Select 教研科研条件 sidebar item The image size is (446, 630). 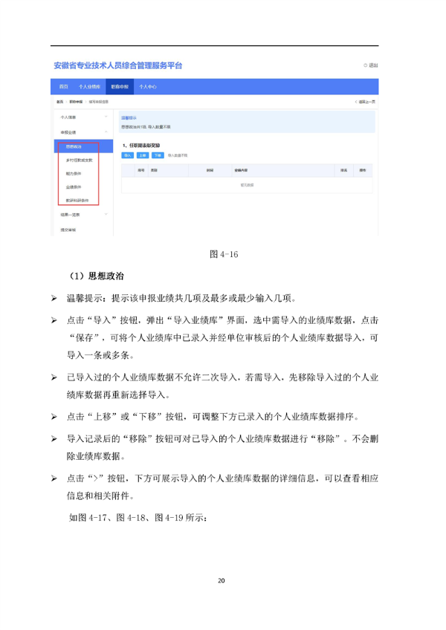coord(77,201)
